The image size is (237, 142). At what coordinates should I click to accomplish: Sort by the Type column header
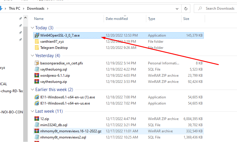tap(152, 19)
